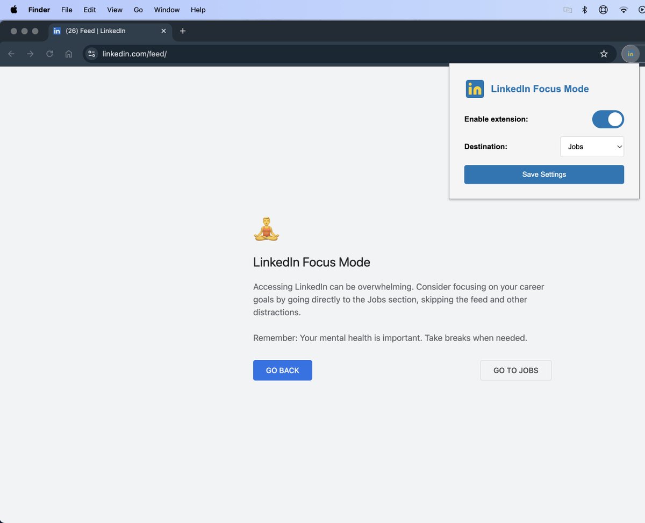This screenshot has height=523, width=645.
Task: Open the Finder menu
Action: coord(39,10)
